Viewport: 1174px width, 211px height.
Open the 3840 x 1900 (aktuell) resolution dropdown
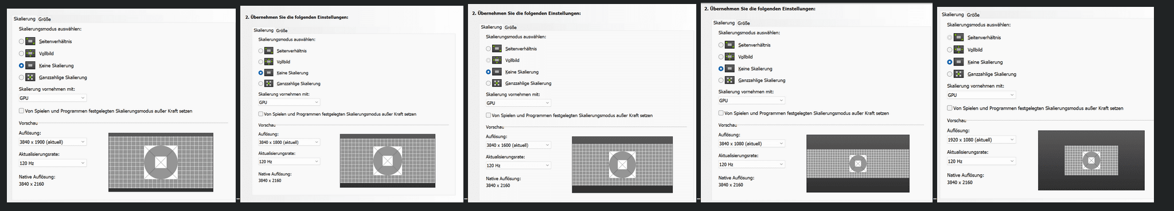(52, 142)
